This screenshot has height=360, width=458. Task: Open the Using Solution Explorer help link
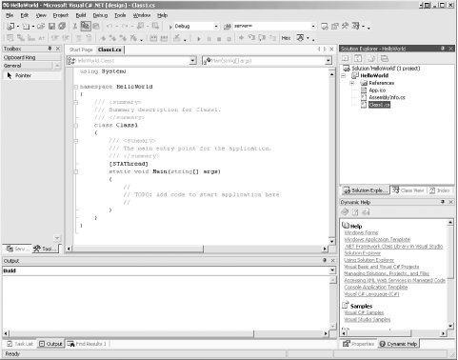pyautogui.click(x=369, y=260)
